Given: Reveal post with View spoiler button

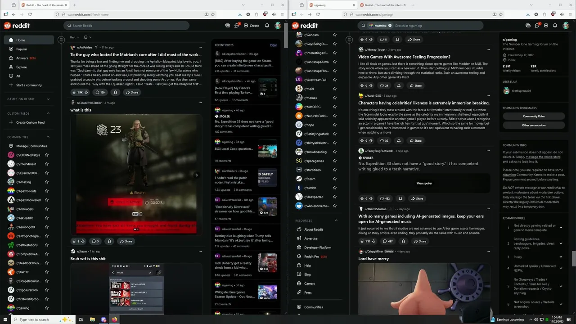Looking at the screenshot, I should click(424, 183).
